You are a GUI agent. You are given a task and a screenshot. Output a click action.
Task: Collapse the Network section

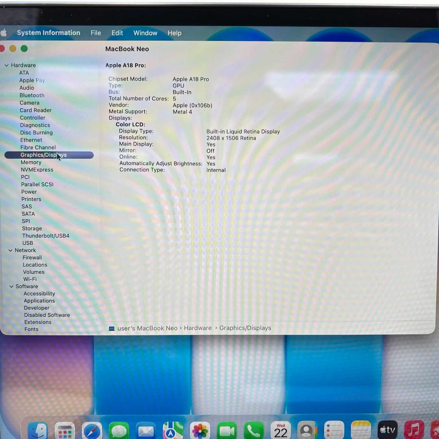pyautogui.click(x=10, y=250)
